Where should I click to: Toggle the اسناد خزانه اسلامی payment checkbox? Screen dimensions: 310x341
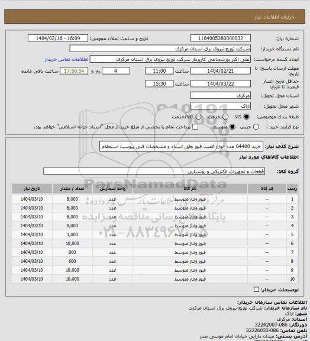(195, 127)
